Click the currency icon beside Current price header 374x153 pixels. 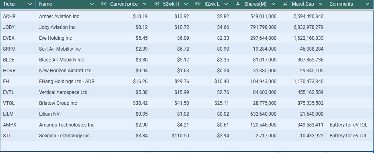pos(104,4)
